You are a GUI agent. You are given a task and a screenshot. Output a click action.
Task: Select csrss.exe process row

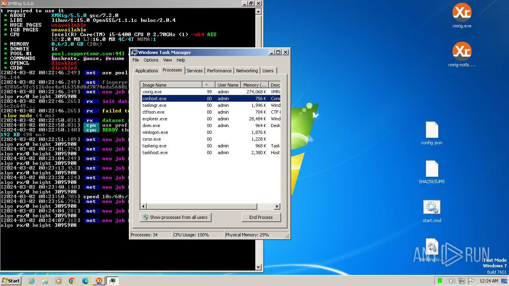click(x=211, y=139)
